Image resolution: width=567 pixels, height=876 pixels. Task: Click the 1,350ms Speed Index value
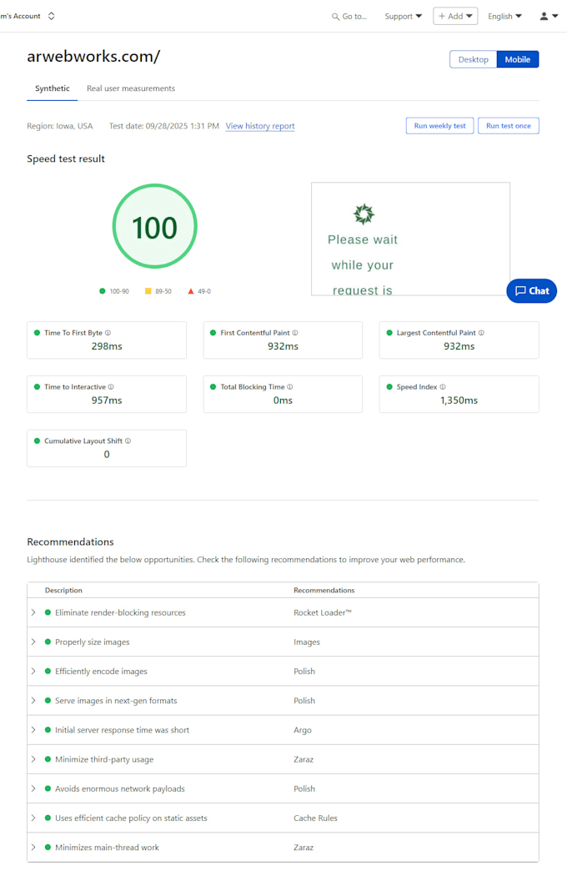459,400
